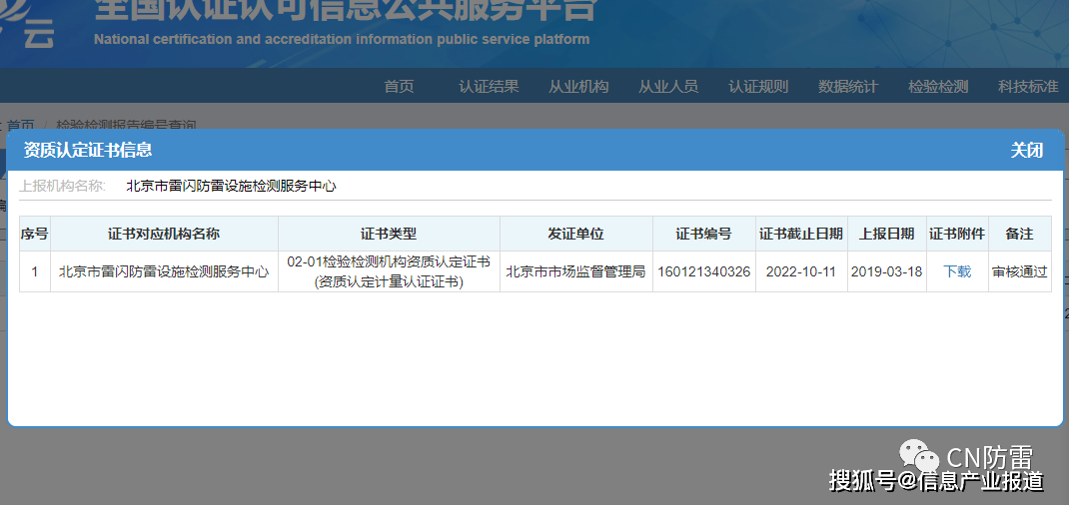
Task: Open the 从业人员 navigation menu
Action: pyautogui.click(x=668, y=87)
